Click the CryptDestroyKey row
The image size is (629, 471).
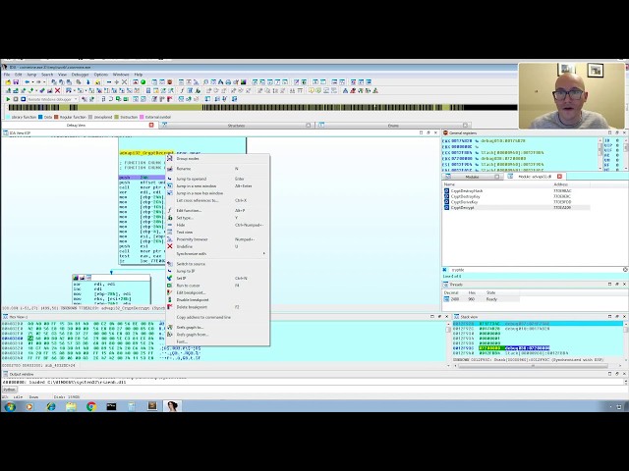click(516, 196)
